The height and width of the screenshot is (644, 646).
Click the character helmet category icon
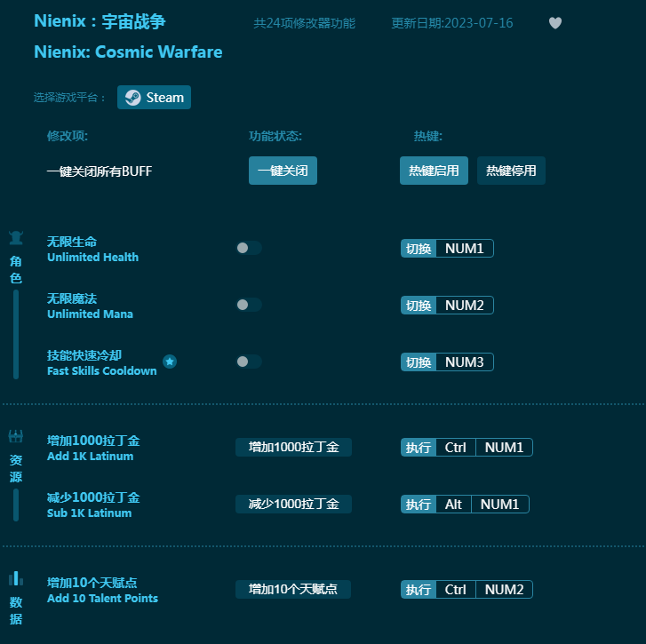coord(16,238)
